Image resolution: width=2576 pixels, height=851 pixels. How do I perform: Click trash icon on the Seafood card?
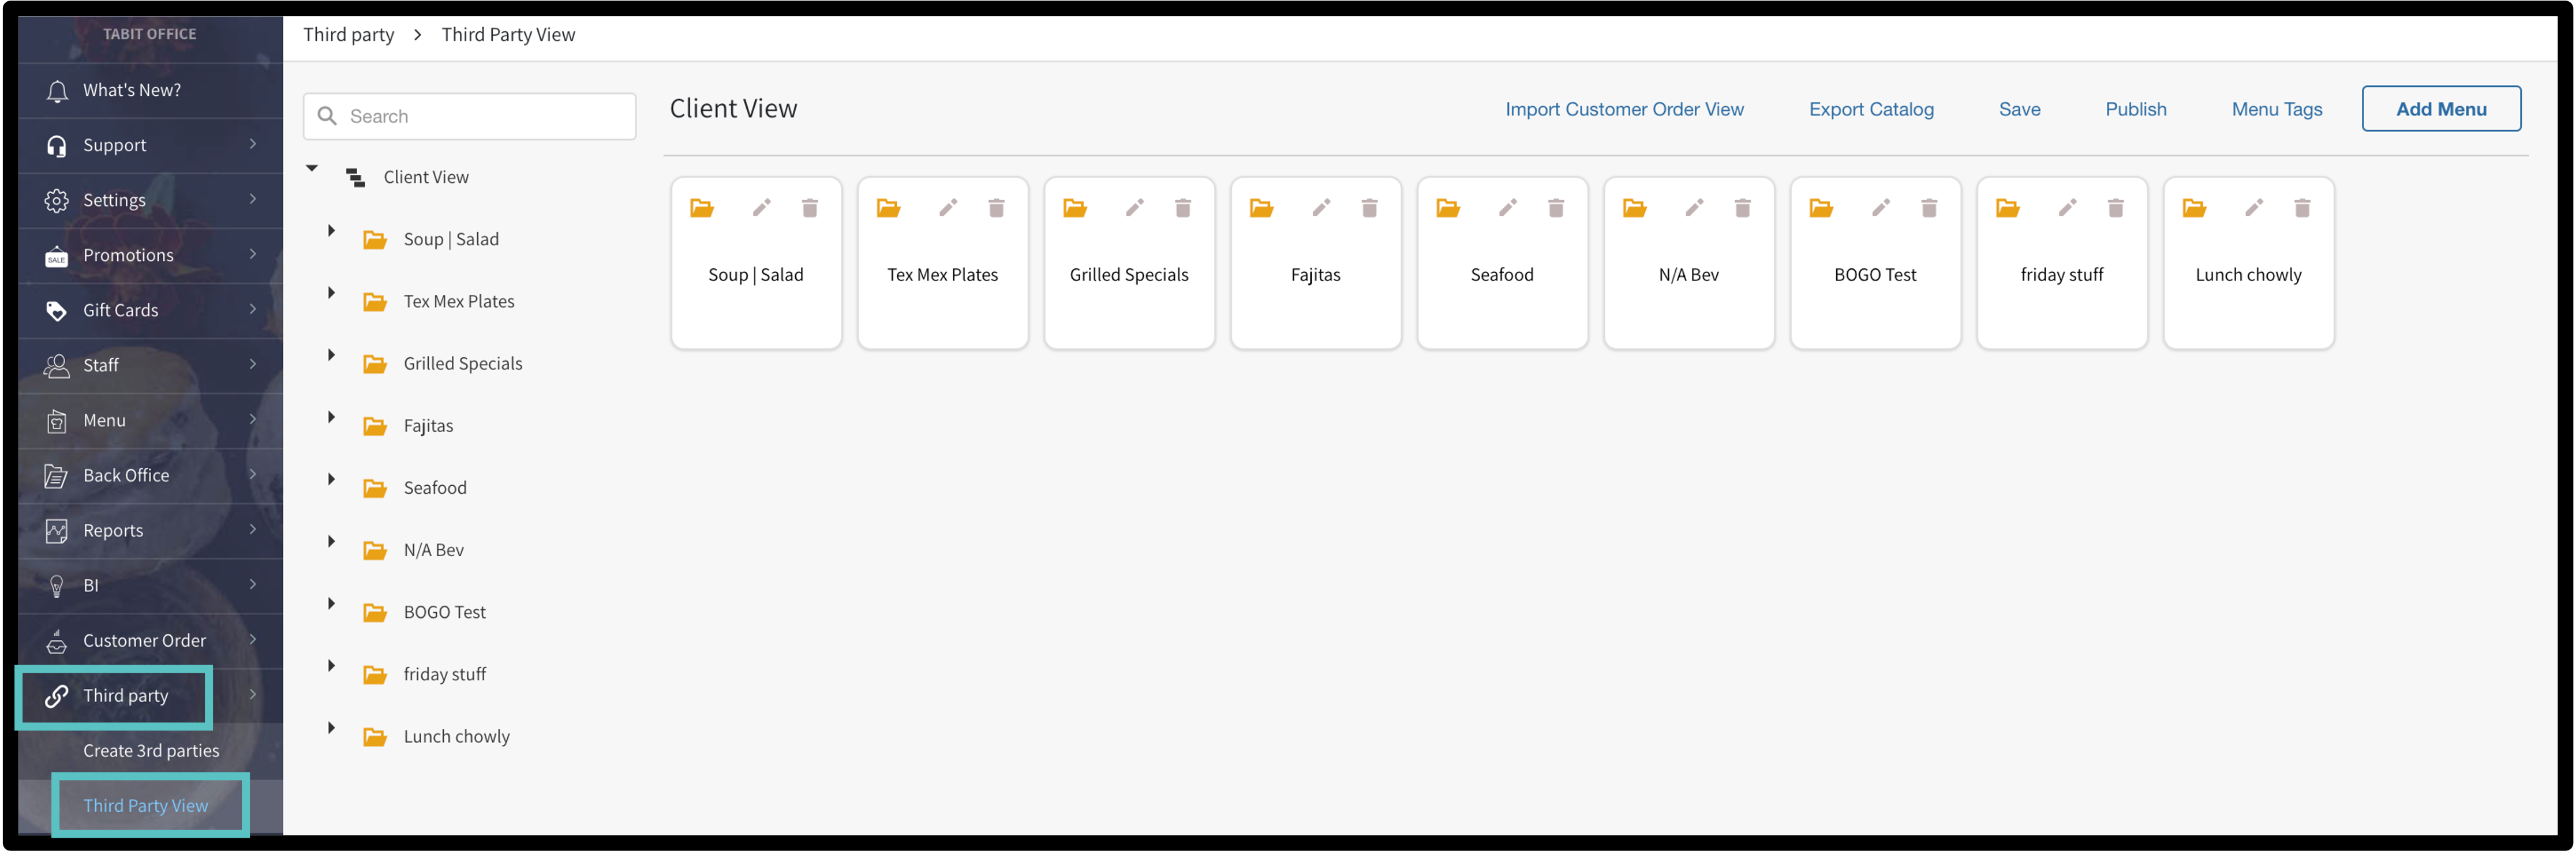(1556, 208)
